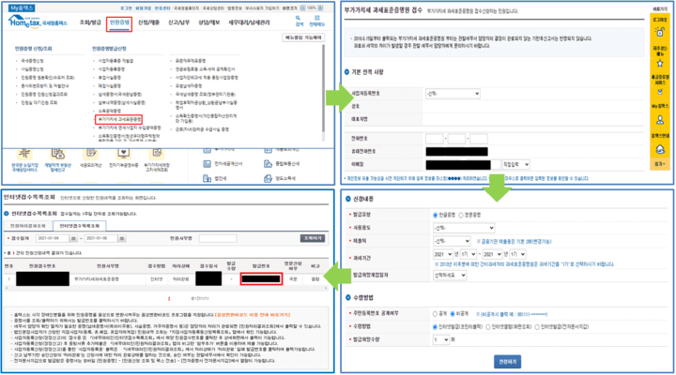Viewport: 676px width, 375px height.
Task: Open the 사용용도 dropdown
Action: pyautogui.click(x=464, y=228)
